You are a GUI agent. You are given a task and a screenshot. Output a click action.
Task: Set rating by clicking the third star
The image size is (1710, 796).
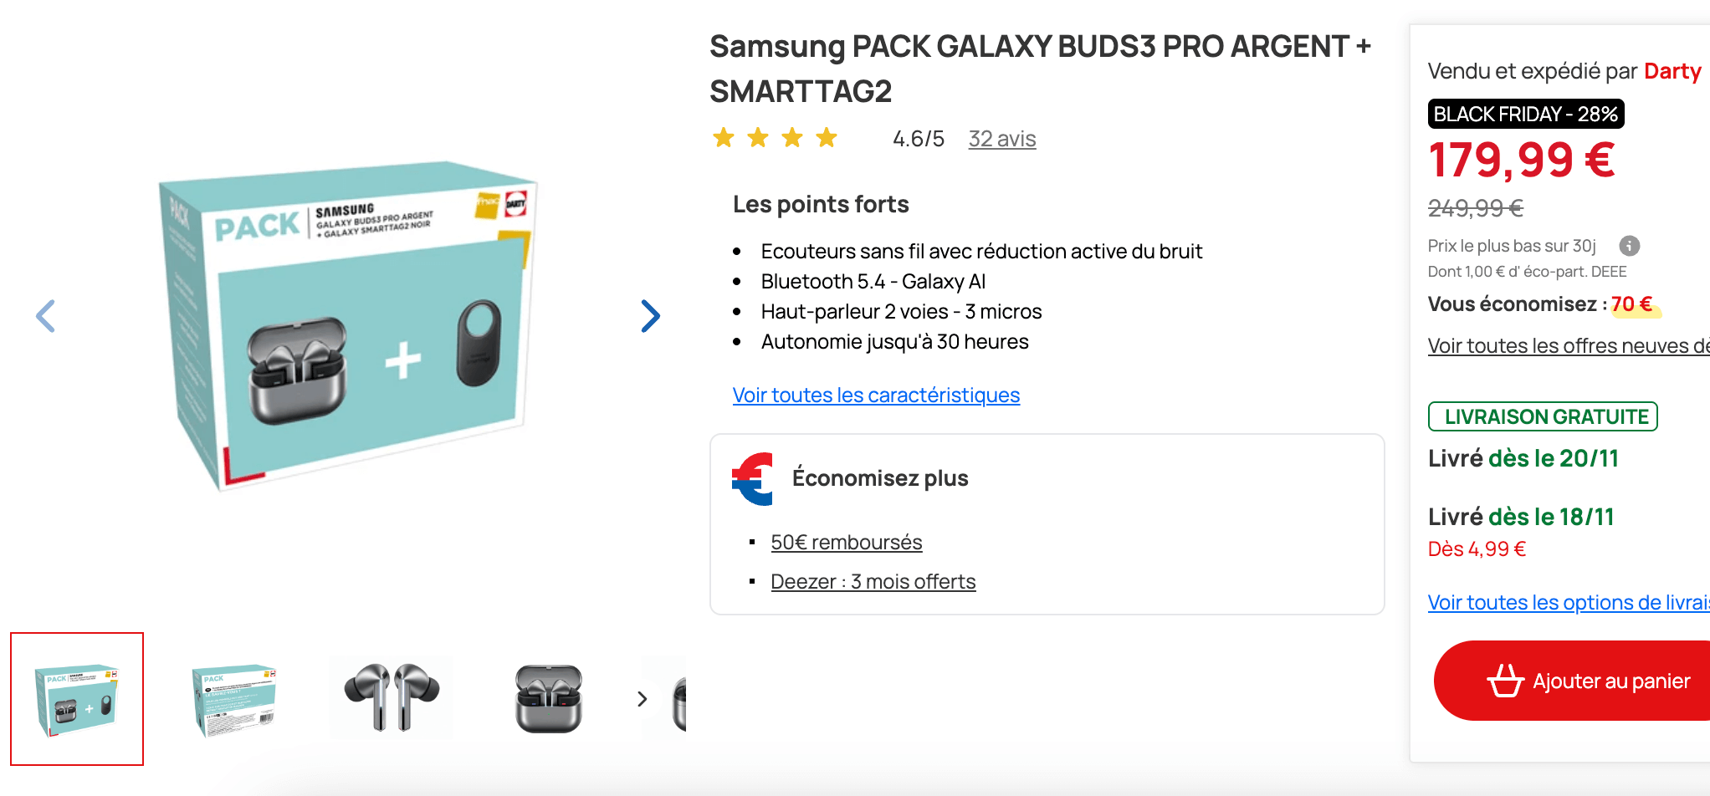pyautogui.click(x=792, y=137)
